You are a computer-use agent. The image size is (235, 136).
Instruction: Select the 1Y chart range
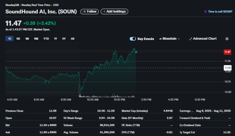[x=55, y=38]
